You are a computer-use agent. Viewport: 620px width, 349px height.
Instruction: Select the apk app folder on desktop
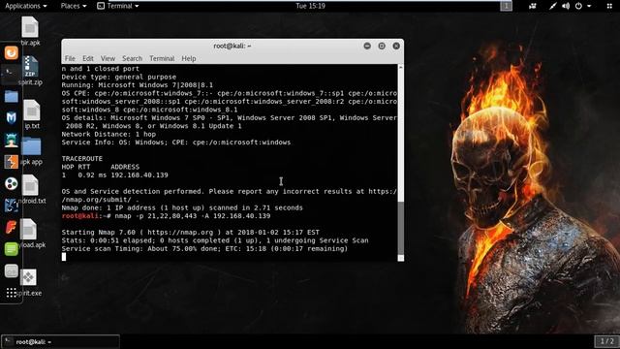[x=31, y=151]
